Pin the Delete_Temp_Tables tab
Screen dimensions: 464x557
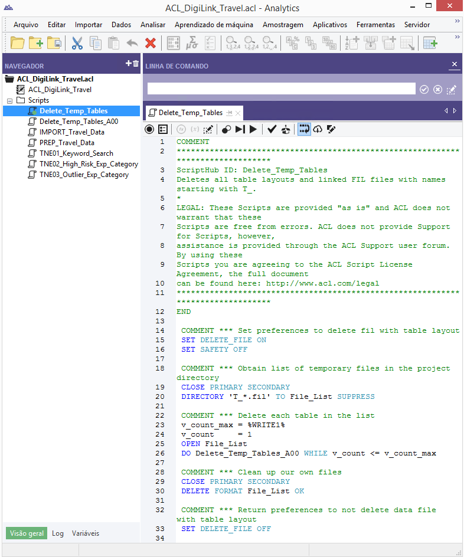[229, 113]
